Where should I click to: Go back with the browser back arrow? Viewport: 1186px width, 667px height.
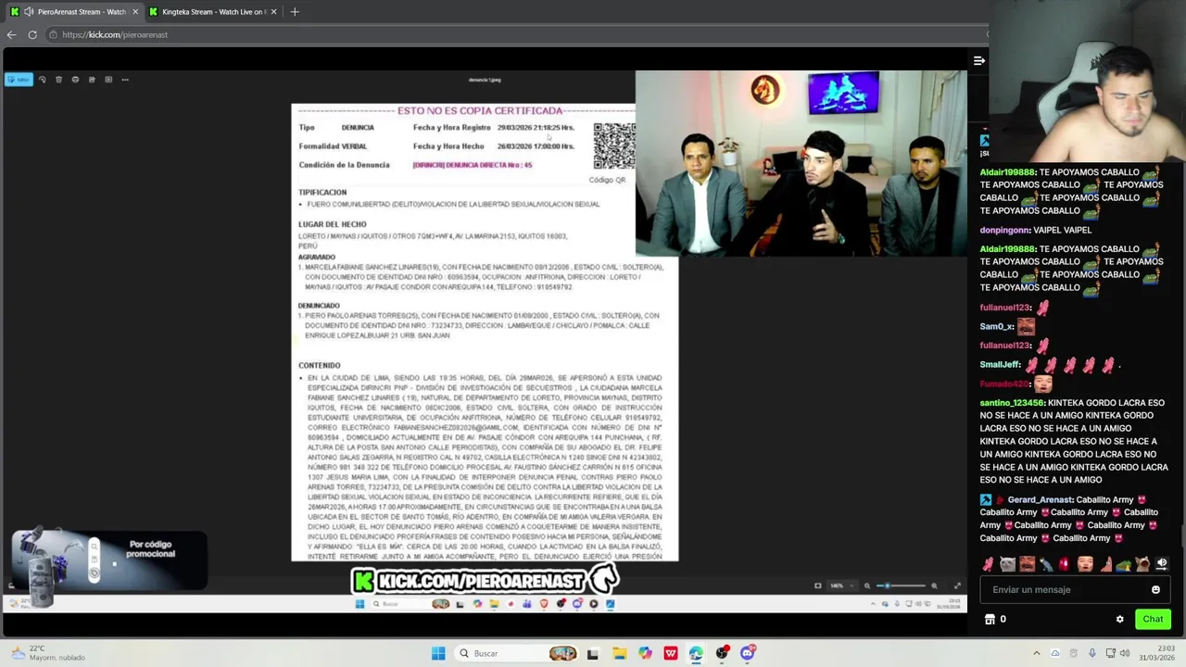click(11, 35)
